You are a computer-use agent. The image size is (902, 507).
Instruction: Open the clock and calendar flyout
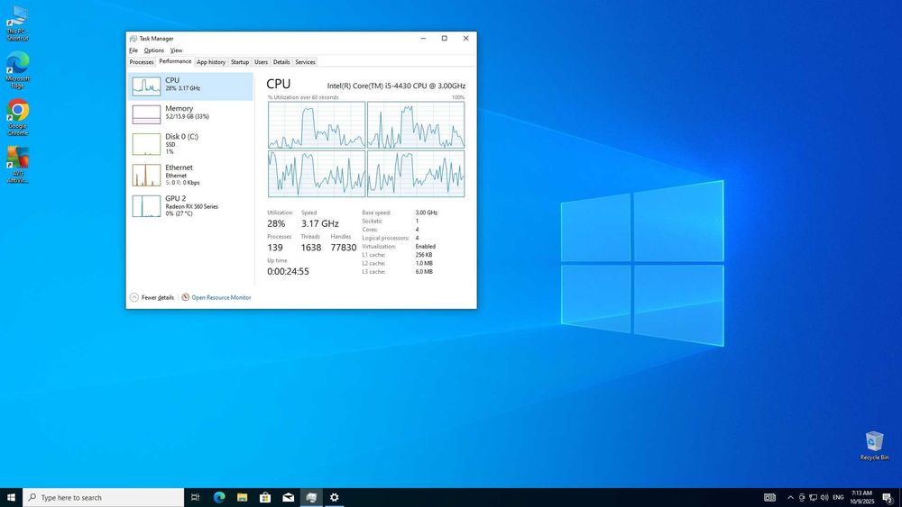[x=861, y=497]
